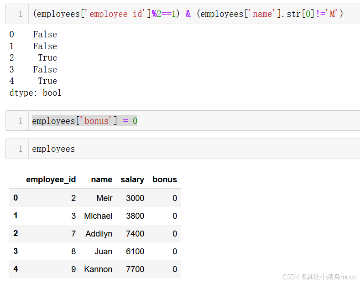Click the True value at series index 4
This screenshot has height=283, width=360.
(47, 81)
